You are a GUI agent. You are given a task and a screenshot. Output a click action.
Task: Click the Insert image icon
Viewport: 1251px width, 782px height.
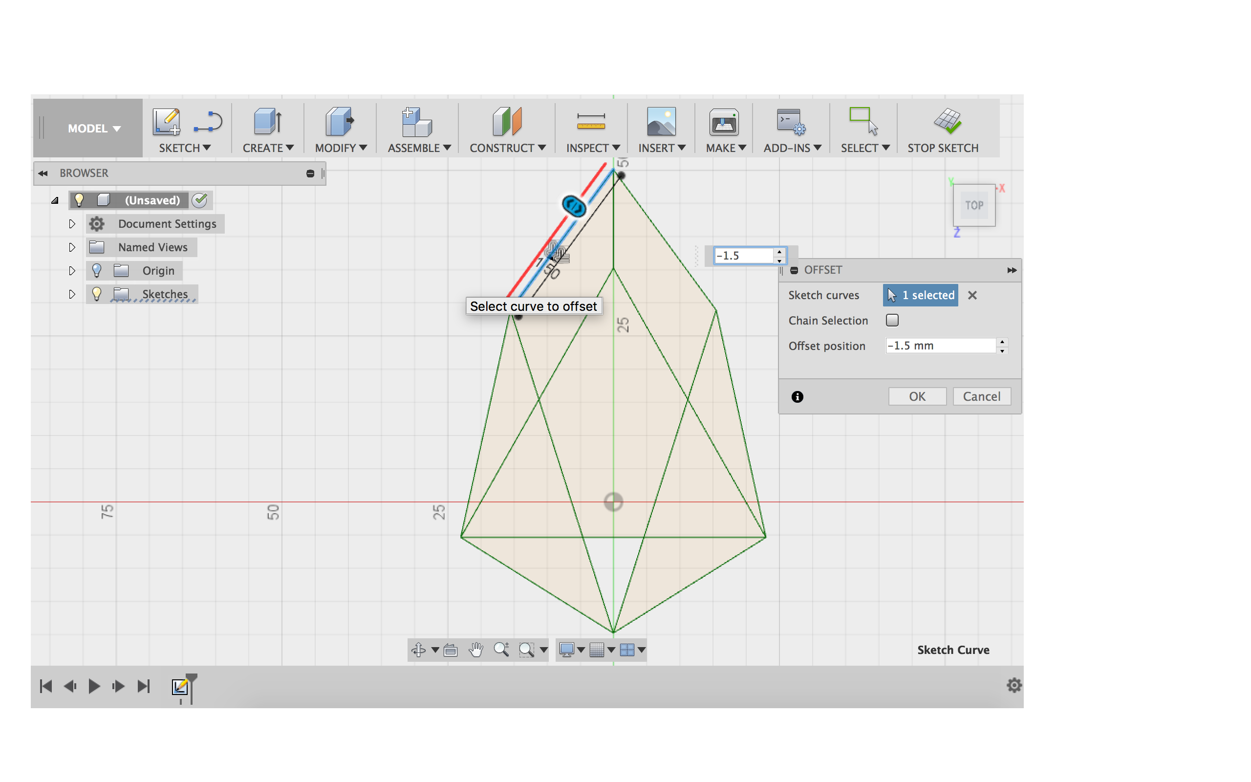(x=661, y=122)
